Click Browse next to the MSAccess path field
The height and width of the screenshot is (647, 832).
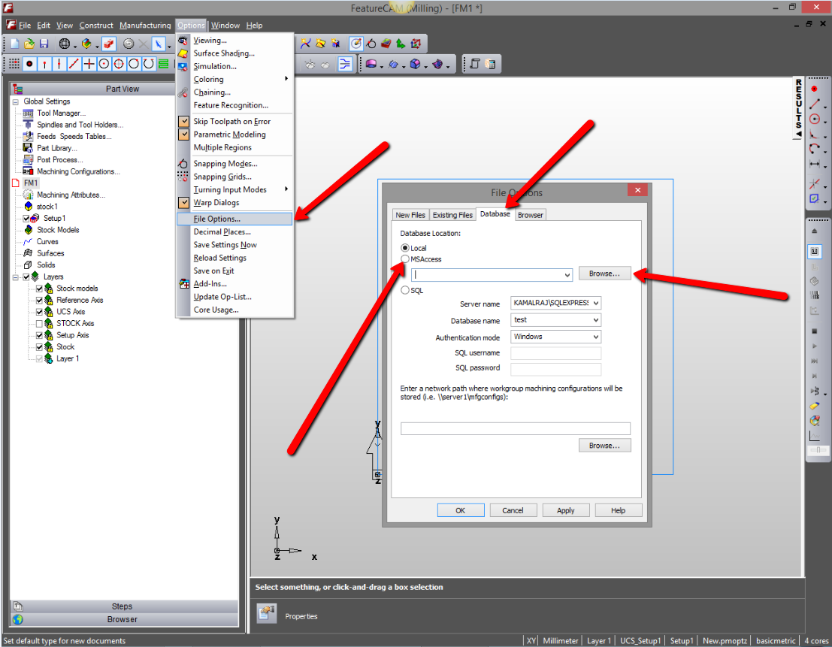(604, 273)
